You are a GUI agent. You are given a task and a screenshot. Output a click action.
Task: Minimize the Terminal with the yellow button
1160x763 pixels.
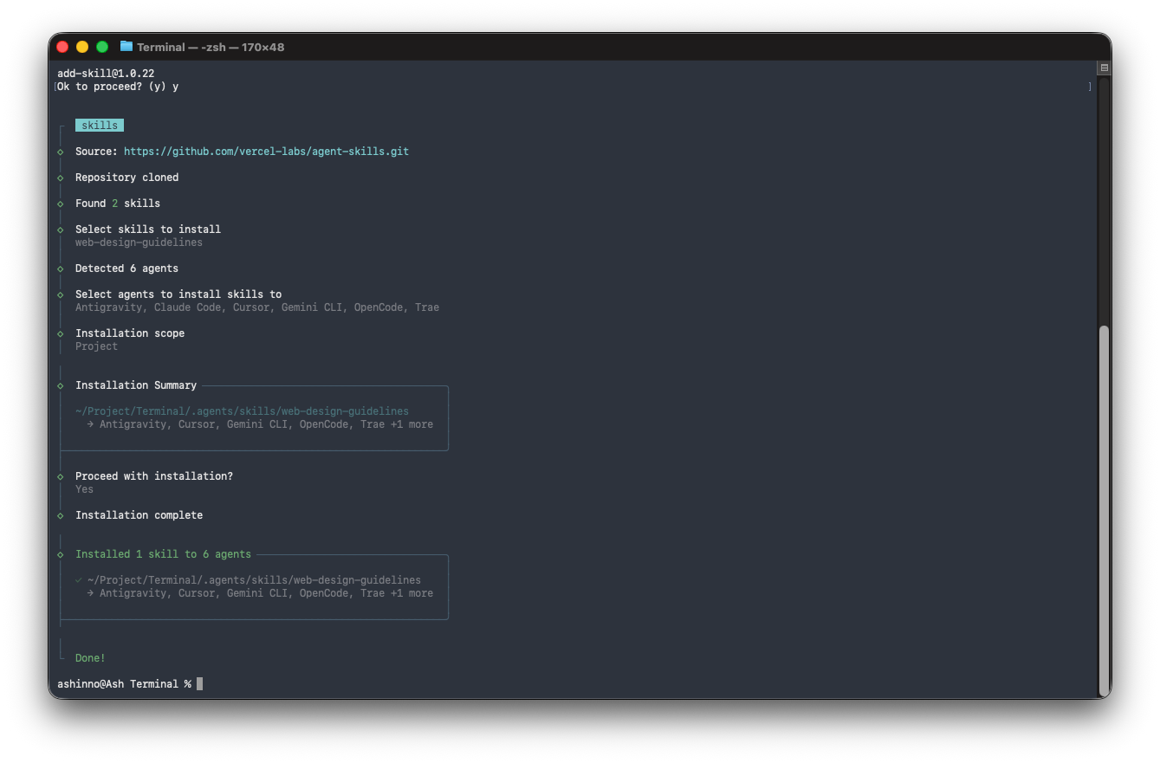(82, 47)
